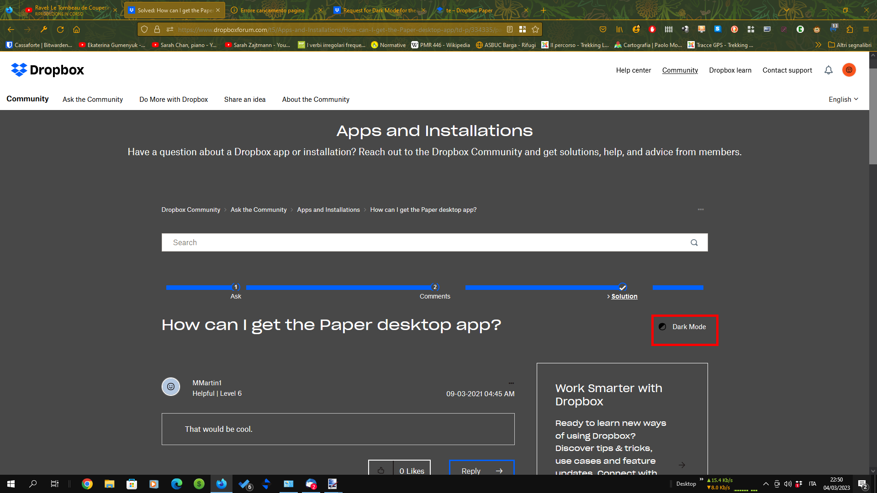
Task: Open the DuckDuckGo extension icon
Action: pyautogui.click(x=734, y=30)
